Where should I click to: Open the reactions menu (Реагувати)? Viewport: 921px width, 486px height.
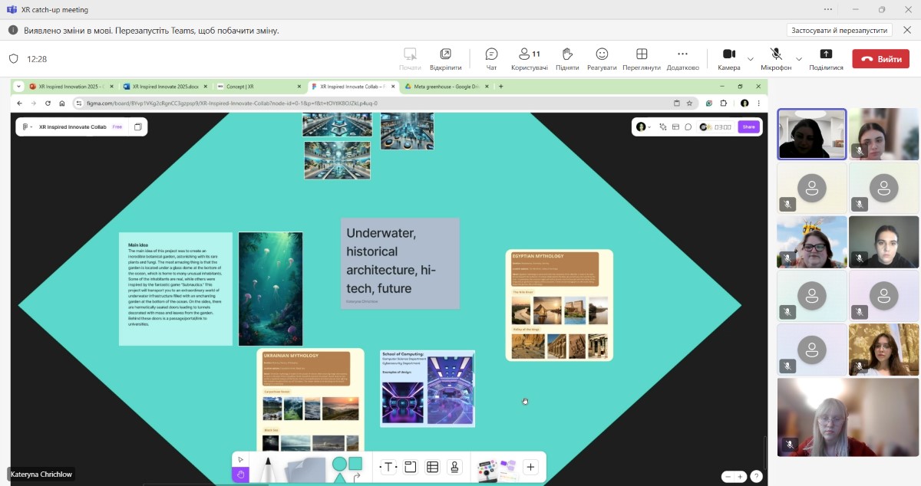click(x=602, y=59)
